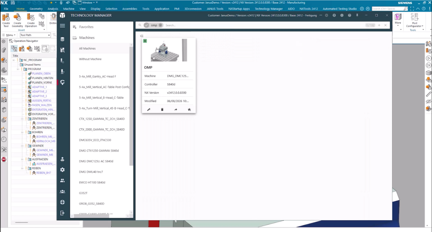Add OMP card to favorites with star icon
The width and height of the screenshot is (432, 232).
point(189,109)
